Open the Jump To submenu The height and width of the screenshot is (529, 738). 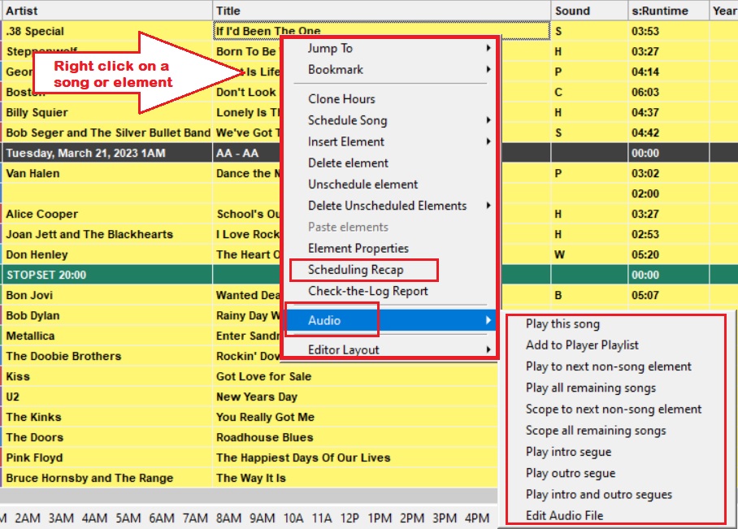pyautogui.click(x=330, y=49)
